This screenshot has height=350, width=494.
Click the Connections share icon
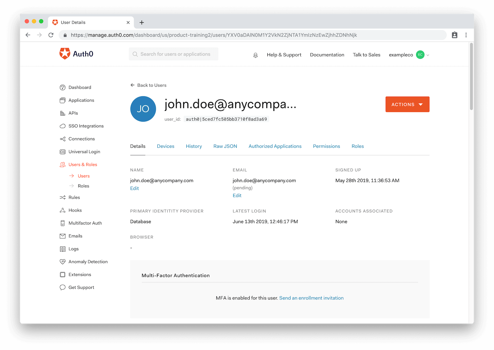pyautogui.click(x=63, y=139)
